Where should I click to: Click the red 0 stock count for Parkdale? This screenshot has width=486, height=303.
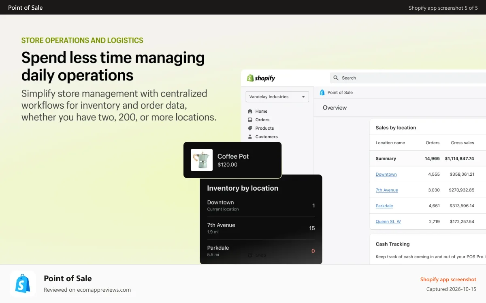(x=313, y=251)
